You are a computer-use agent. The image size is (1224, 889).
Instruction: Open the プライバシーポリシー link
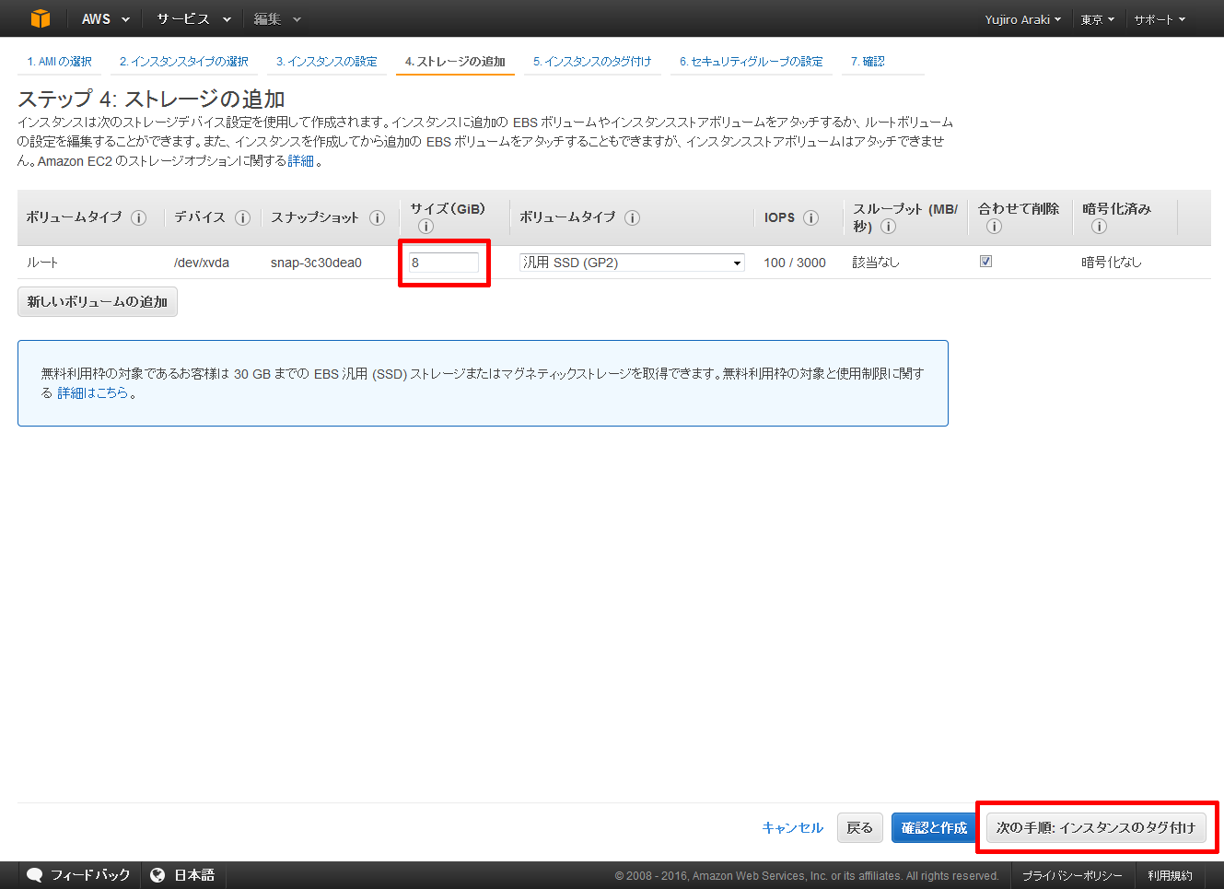[1072, 876]
